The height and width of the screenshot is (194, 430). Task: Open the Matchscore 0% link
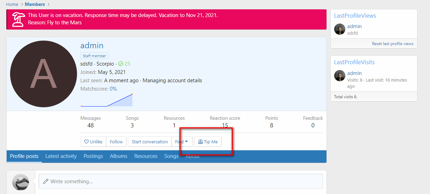pyautogui.click(x=113, y=89)
